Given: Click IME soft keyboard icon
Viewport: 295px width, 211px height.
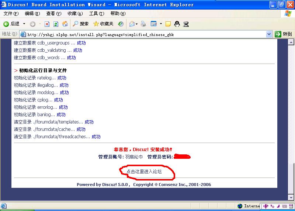Looking at the screenshot, I should pyautogui.click(x=284, y=206).
